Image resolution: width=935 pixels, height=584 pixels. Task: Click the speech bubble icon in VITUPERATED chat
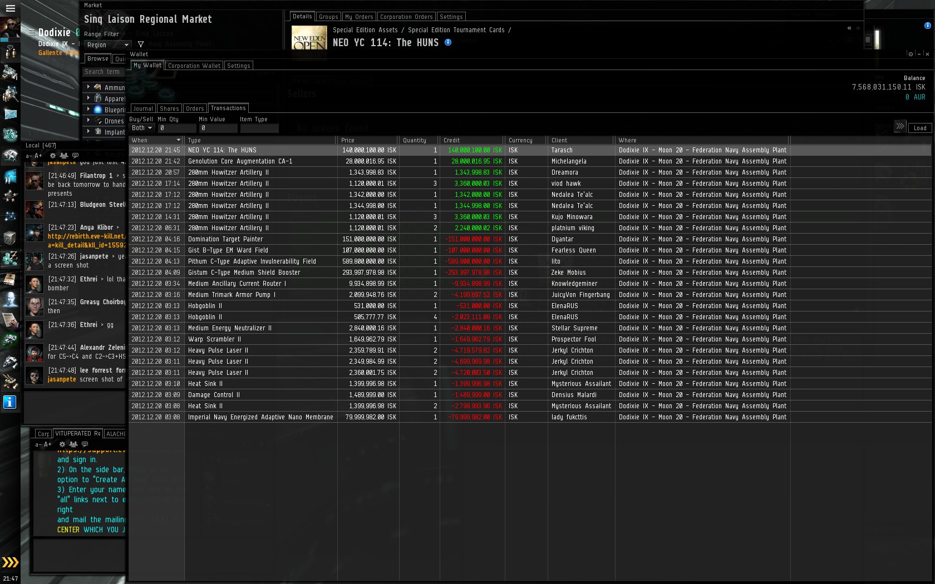coord(85,444)
